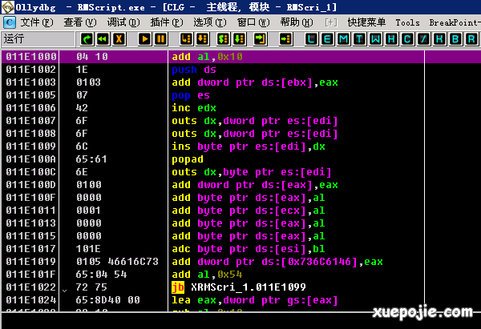This screenshot has width=481, height=329.
Task: Open the BreakPoint menu
Action: (455, 22)
